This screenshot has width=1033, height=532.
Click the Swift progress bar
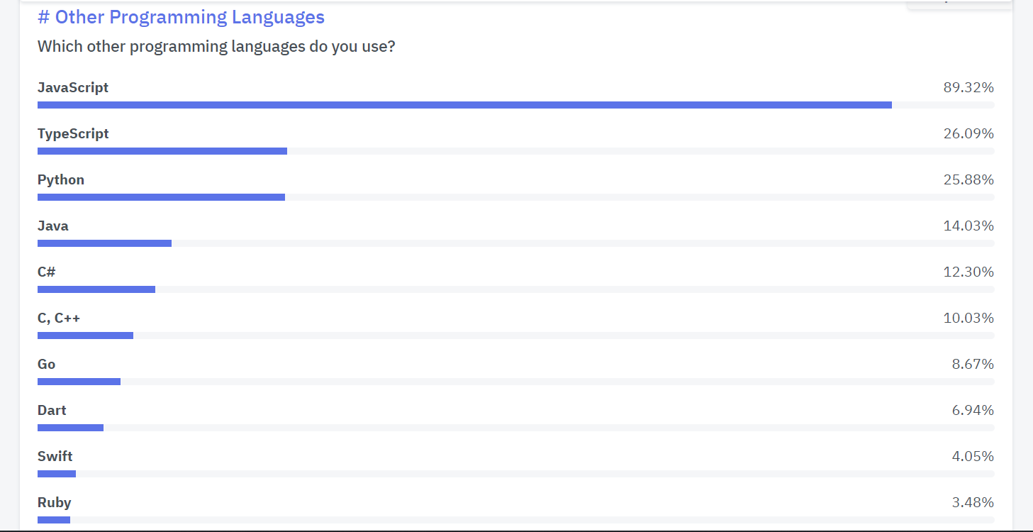pos(515,474)
